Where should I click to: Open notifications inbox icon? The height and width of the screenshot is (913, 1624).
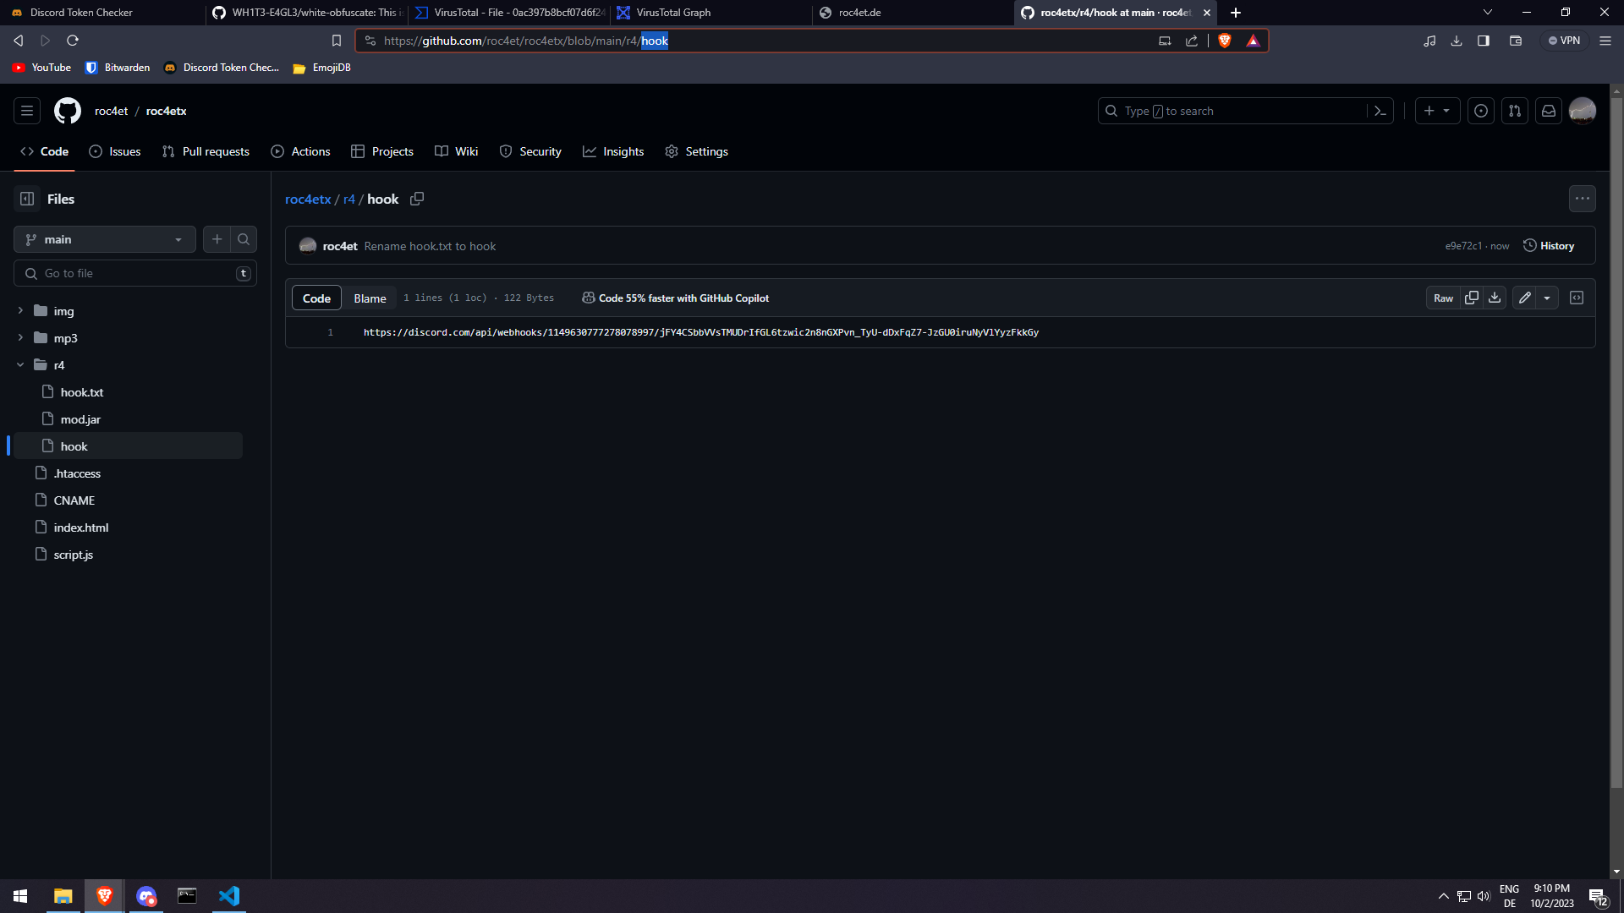(x=1549, y=111)
